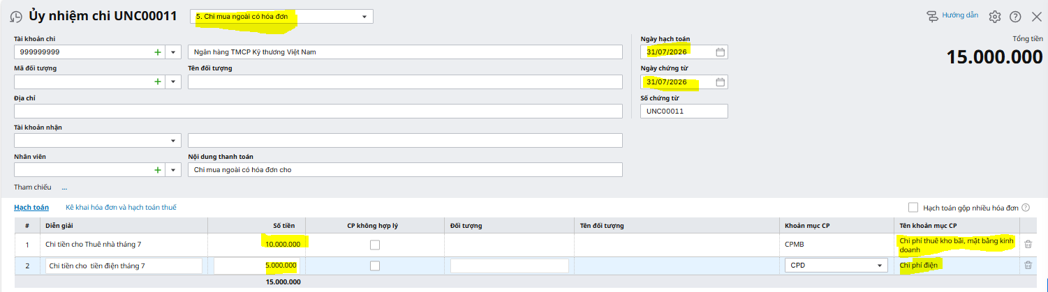Screen dimensions: 1048x292
Task: Close the Ủy nhiệm chi form
Action: (x=1036, y=16)
